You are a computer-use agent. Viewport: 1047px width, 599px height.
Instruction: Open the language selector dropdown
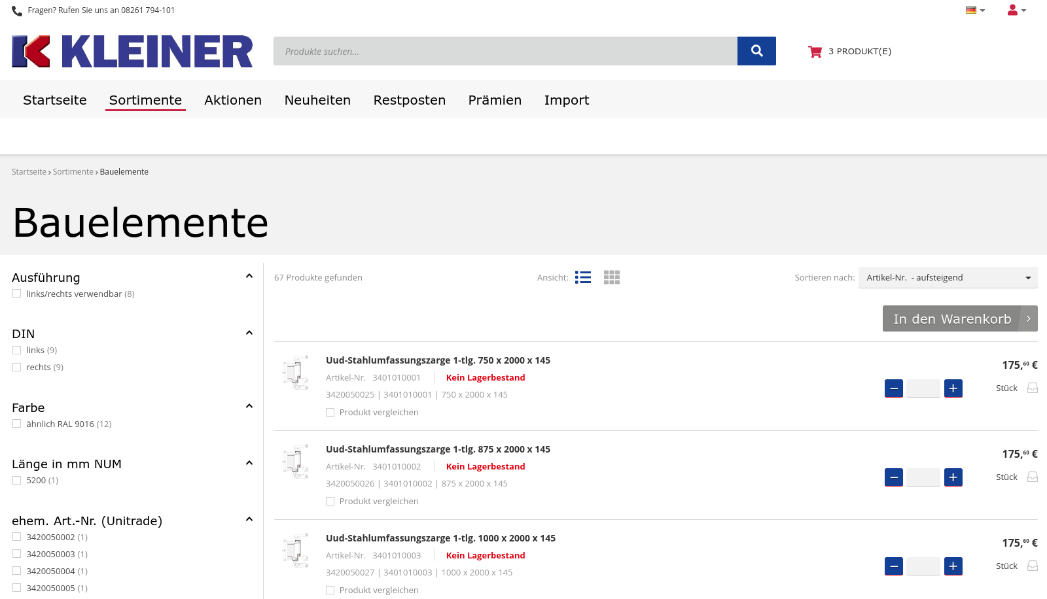(x=975, y=10)
